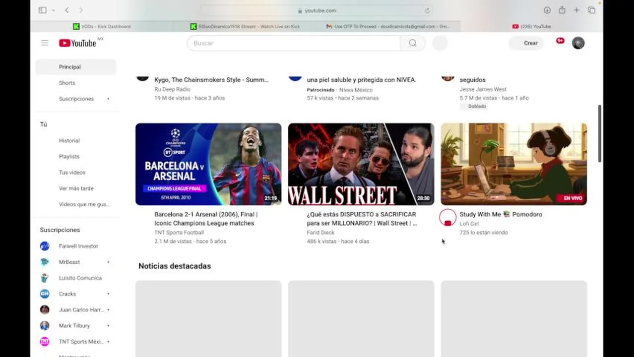Image resolution: width=634 pixels, height=357 pixels.
Task: Visit the Farid Dieck channel link
Action: (320, 233)
